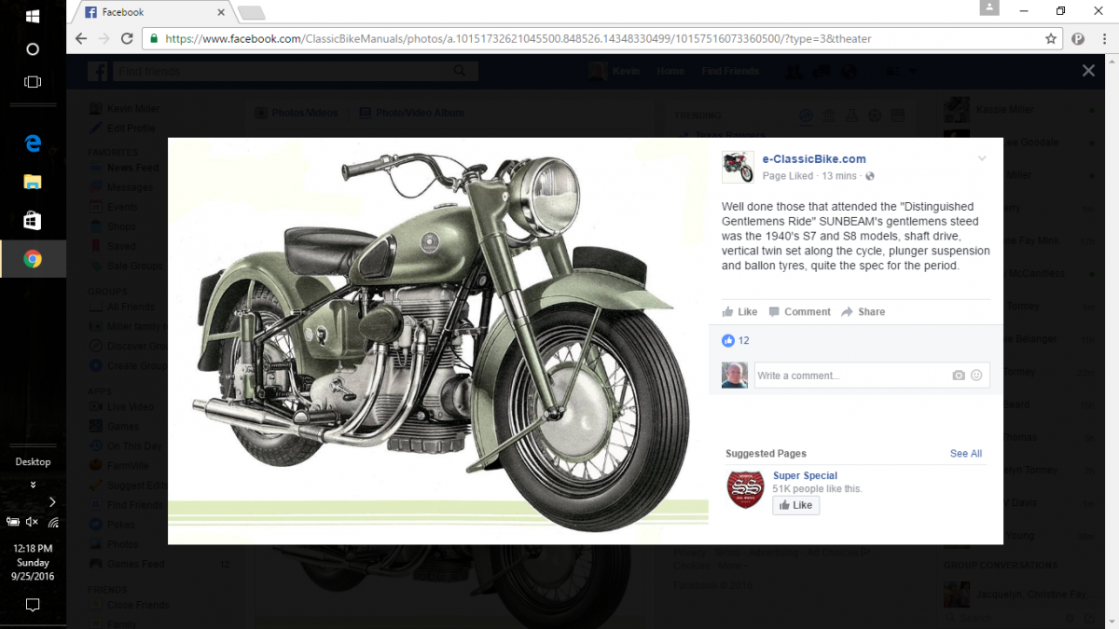Open Microsoft Edge from the taskbar
This screenshot has width=1119, height=629.
click(x=33, y=143)
